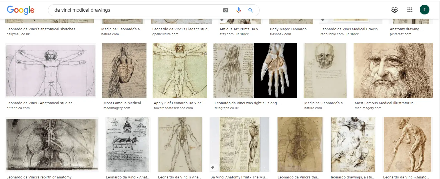
Task: View the skull sketch from nature.com
Action: point(325,71)
